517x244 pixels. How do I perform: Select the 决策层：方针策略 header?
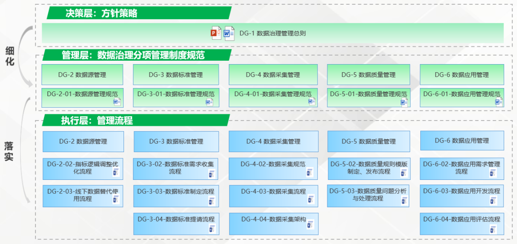pyautogui.click(x=101, y=13)
